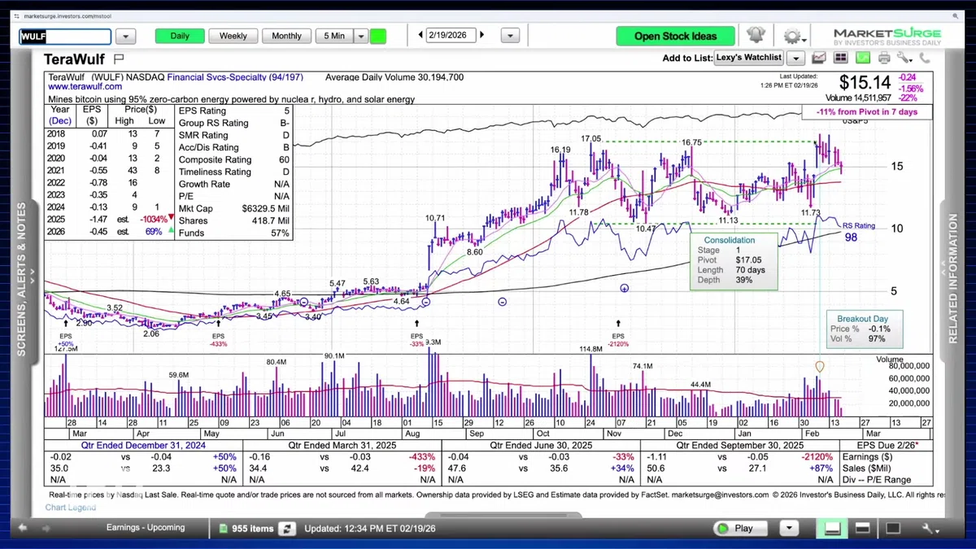Click the Play button
This screenshot has height=549, width=976.
742,529
